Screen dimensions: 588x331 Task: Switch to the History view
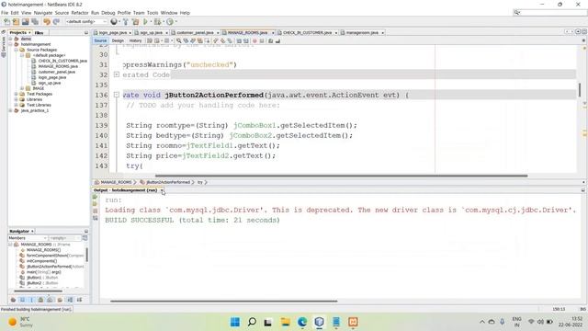tap(135, 40)
